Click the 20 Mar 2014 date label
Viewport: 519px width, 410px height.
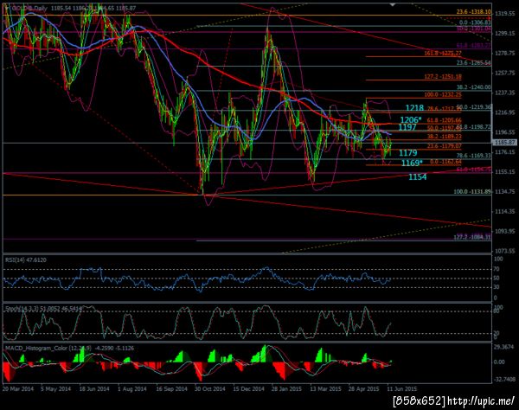[18, 389]
